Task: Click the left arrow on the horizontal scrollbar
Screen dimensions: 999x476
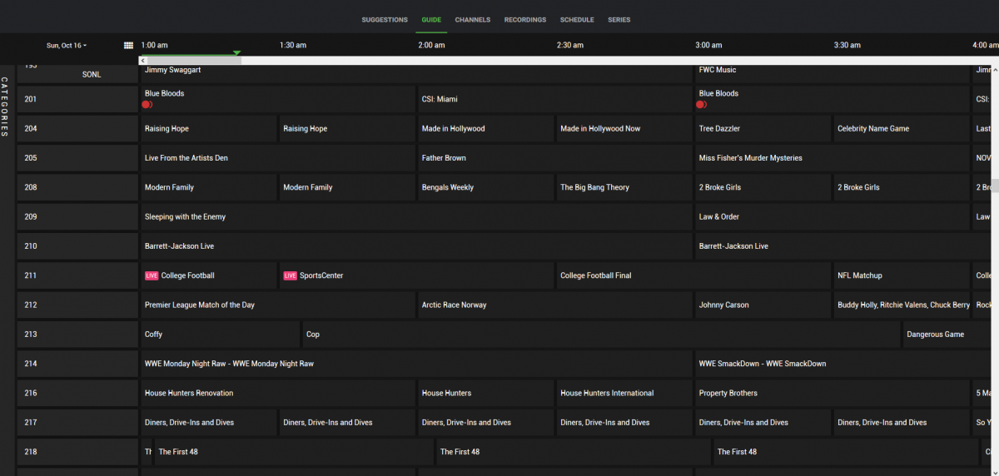Action: pos(143,61)
